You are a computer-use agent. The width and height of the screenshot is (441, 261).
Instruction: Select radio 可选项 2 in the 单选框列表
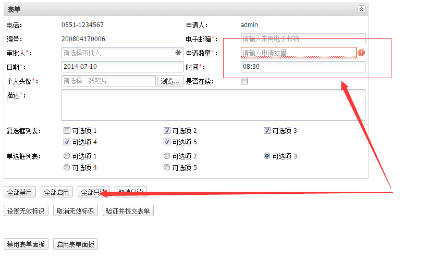167,156
